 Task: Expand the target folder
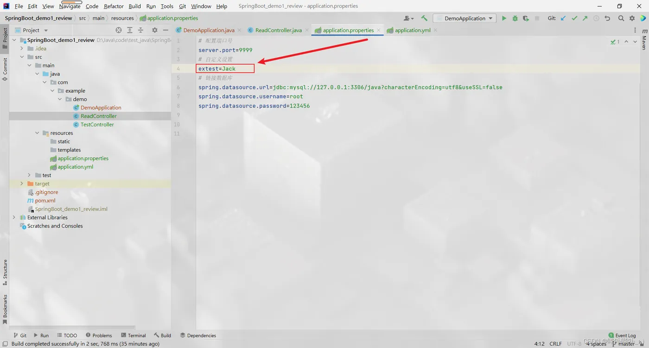click(22, 184)
